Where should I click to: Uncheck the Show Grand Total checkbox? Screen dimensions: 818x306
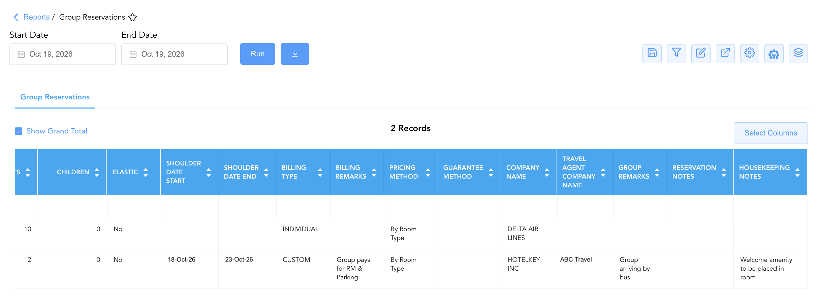coord(19,131)
